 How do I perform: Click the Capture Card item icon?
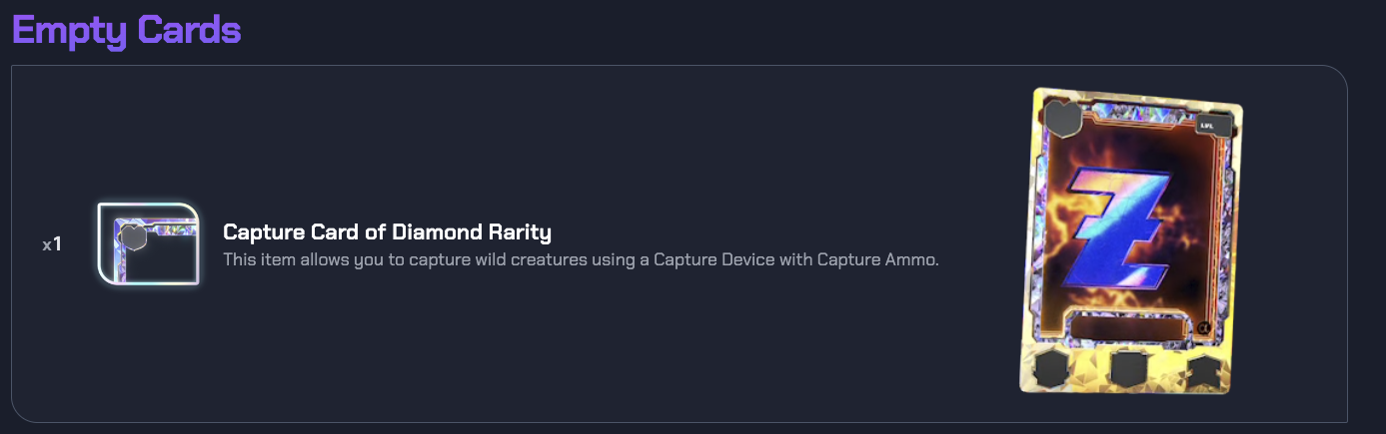click(149, 245)
